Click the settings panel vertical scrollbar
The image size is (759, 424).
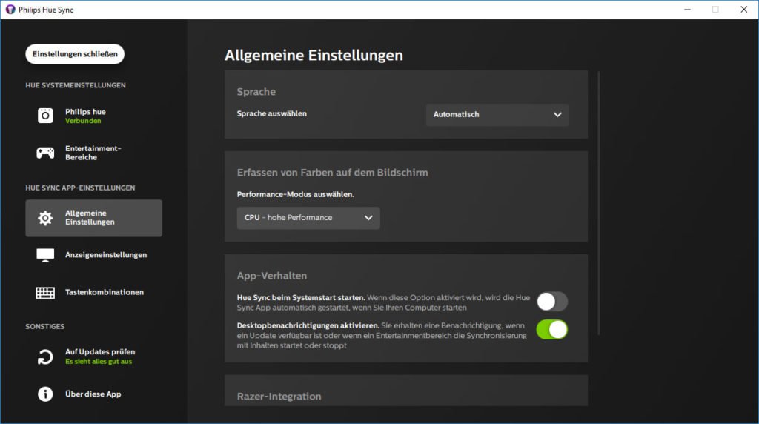(598, 203)
